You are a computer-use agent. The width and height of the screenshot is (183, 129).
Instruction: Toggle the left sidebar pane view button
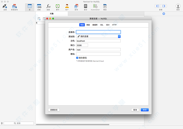point(158,6)
